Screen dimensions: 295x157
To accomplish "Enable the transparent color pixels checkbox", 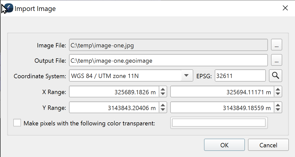I will tap(17, 123).
